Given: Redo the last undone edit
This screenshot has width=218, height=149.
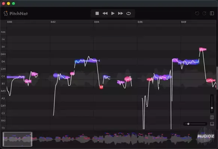Looking at the screenshot, I should pos(204,13).
